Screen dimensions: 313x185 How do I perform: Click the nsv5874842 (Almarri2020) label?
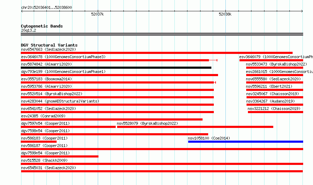[x=46, y=64]
